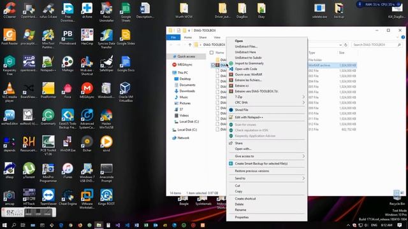Select Downloads in the navigation pane

pos(187,91)
